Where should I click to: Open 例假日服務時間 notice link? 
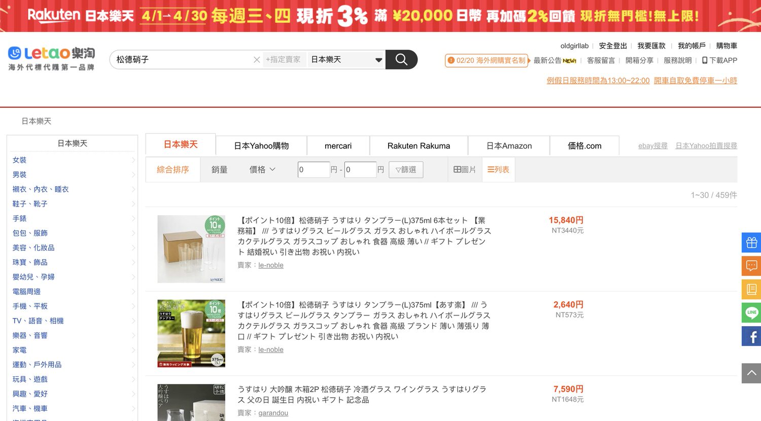pyautogui.click(x=598, y=80)
